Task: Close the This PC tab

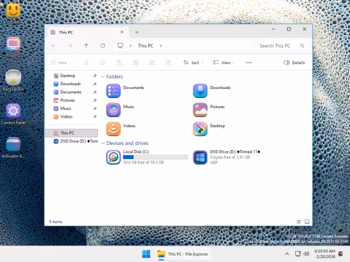Action: (122, 32)
